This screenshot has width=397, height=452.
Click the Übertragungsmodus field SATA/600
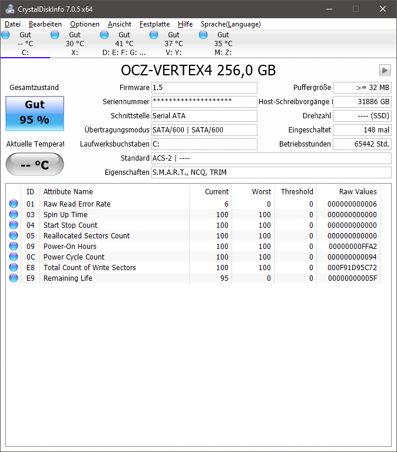[x=204, y=130]
